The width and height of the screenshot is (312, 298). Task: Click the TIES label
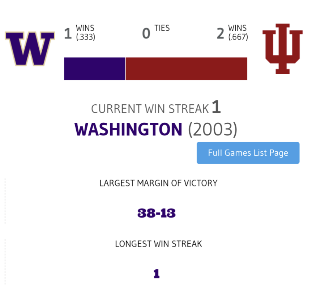coord(162,28)
